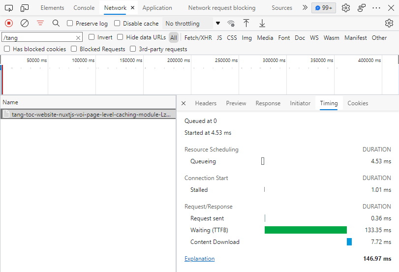
Task: Switch to the Headers tab
Action: [206, 103]
